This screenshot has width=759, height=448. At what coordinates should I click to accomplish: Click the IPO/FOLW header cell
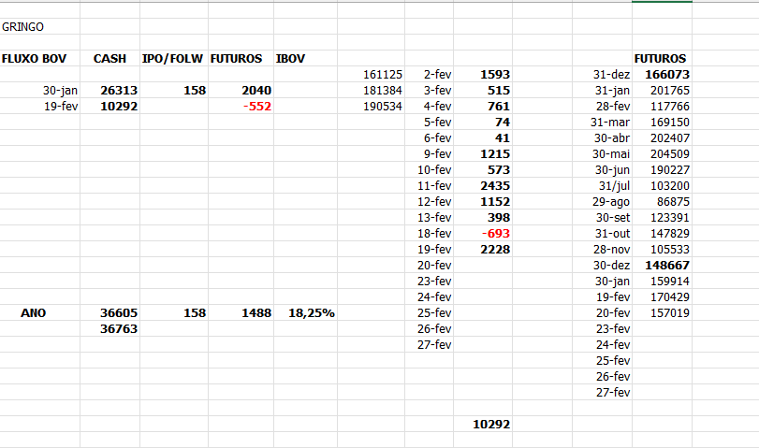click(x=172, y=59)
